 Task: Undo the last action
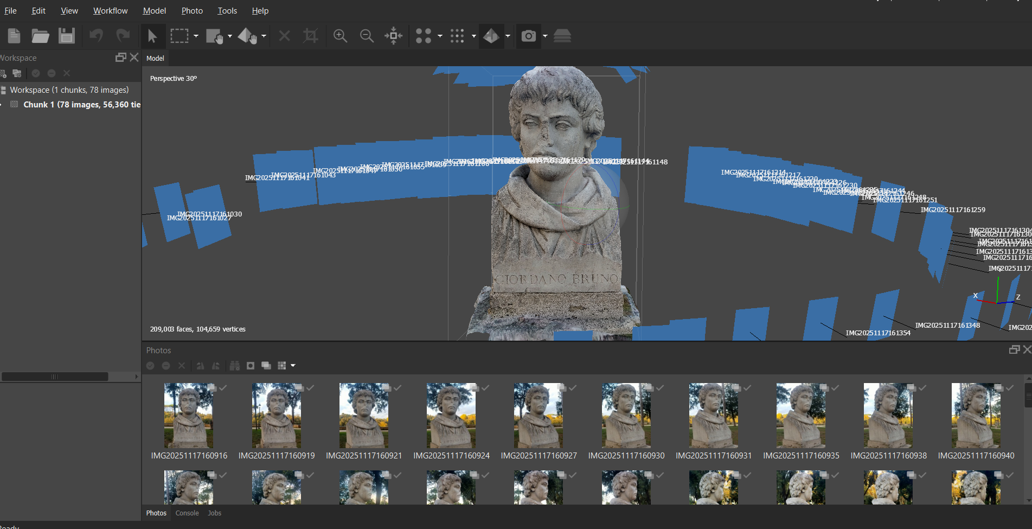96,36
